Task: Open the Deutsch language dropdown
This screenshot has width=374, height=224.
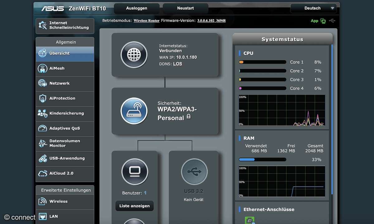Action: [x=313, y=8]
